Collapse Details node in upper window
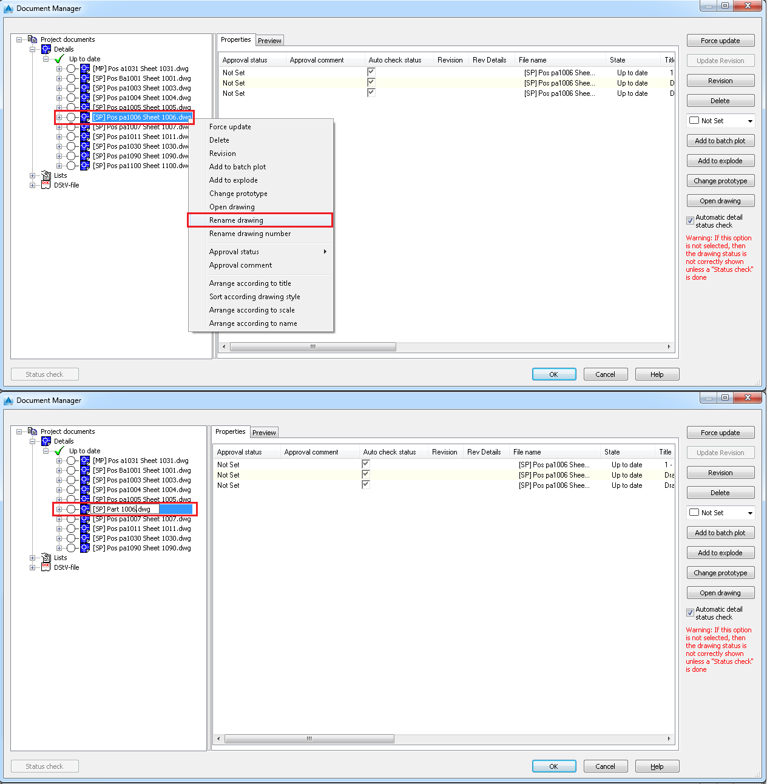Image resolution: width=767 pixels, height=784 pixels. pyautogui.click(x=33, y=49)
